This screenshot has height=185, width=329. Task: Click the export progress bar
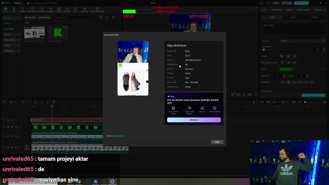pyautogui.click(x=167, y=136)
